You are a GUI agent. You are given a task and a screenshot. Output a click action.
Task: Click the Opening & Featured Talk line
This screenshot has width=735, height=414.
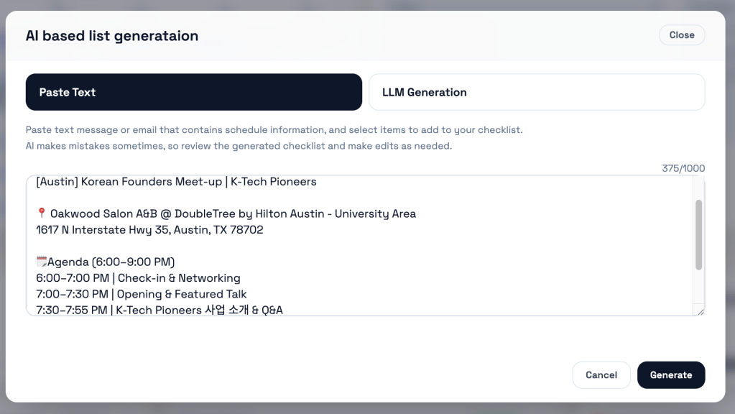coord(142,294)
